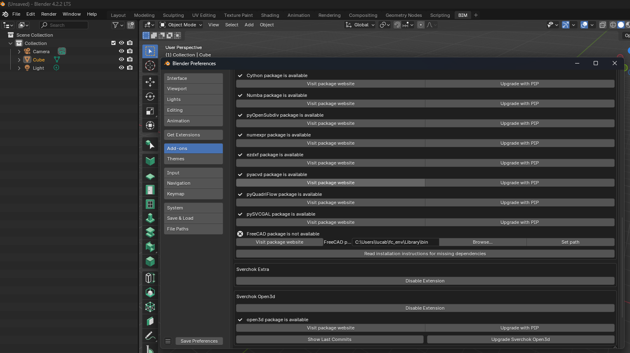Hide the Cube in viewport
Image resolution: width=630 pixels, height=353 pixels.
[121, 59]
